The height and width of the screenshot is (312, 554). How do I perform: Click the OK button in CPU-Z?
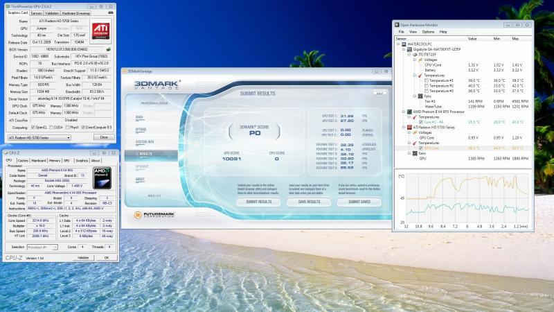pos(107,257)
